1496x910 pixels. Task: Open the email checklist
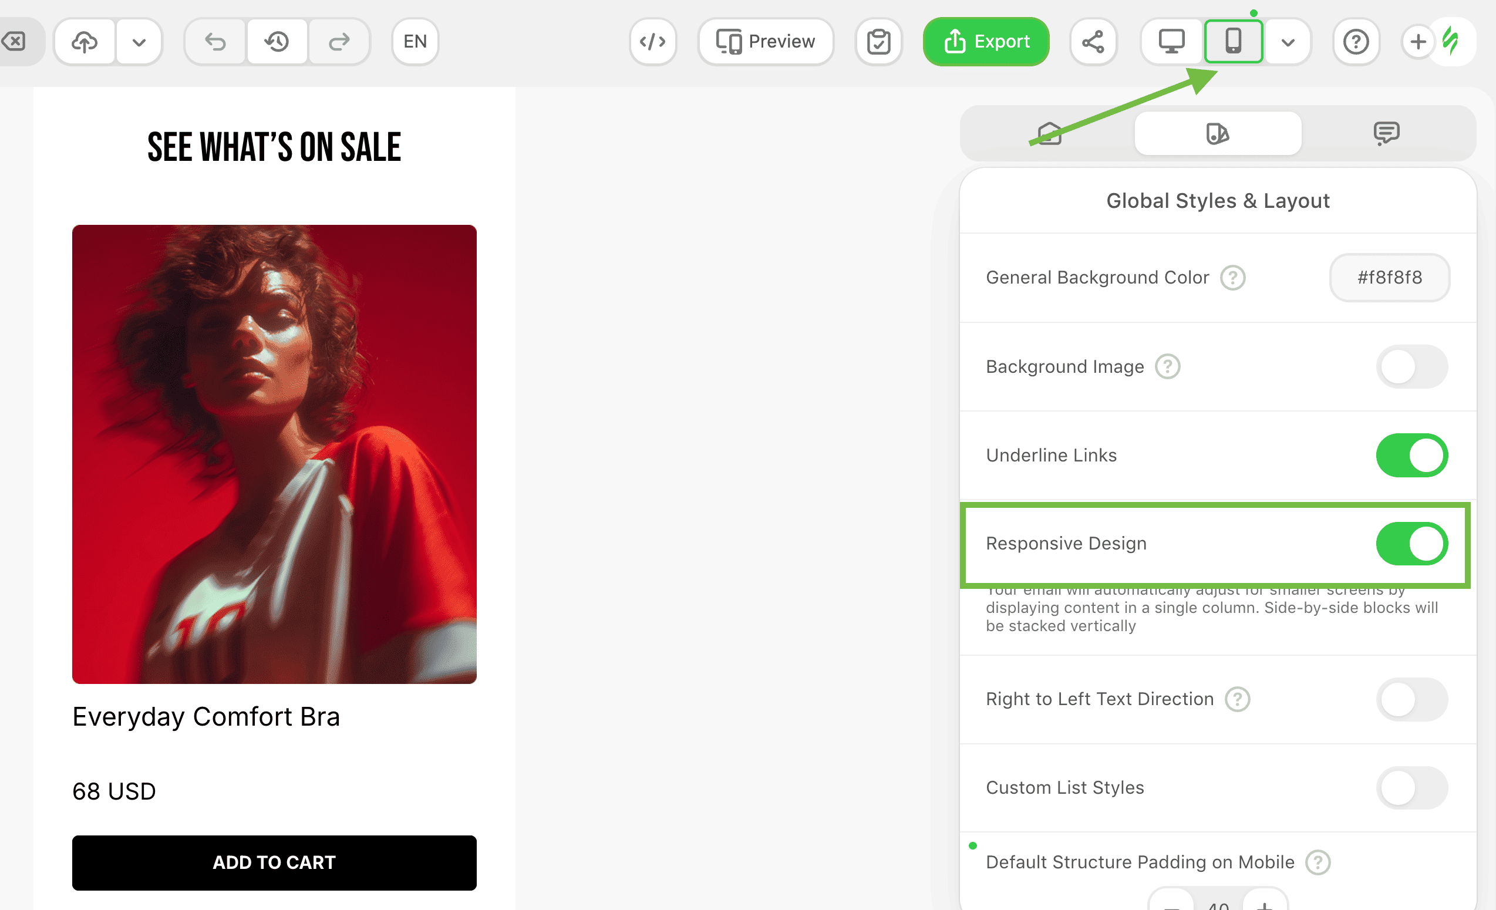[878, 41]
